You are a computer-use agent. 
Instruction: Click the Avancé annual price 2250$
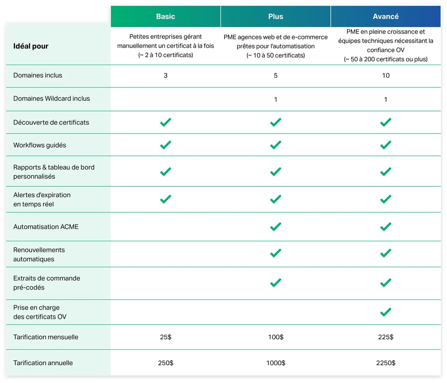386,363
